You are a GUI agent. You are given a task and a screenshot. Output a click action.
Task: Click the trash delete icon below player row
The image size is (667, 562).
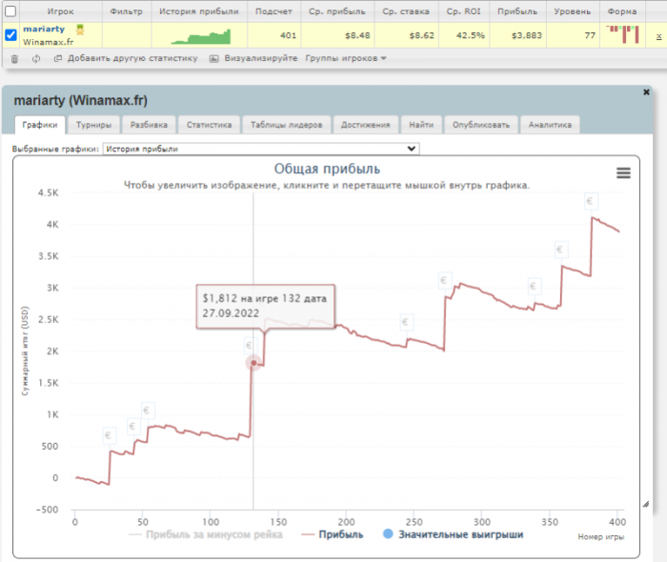pyautogui.click(x=14, y=59)
